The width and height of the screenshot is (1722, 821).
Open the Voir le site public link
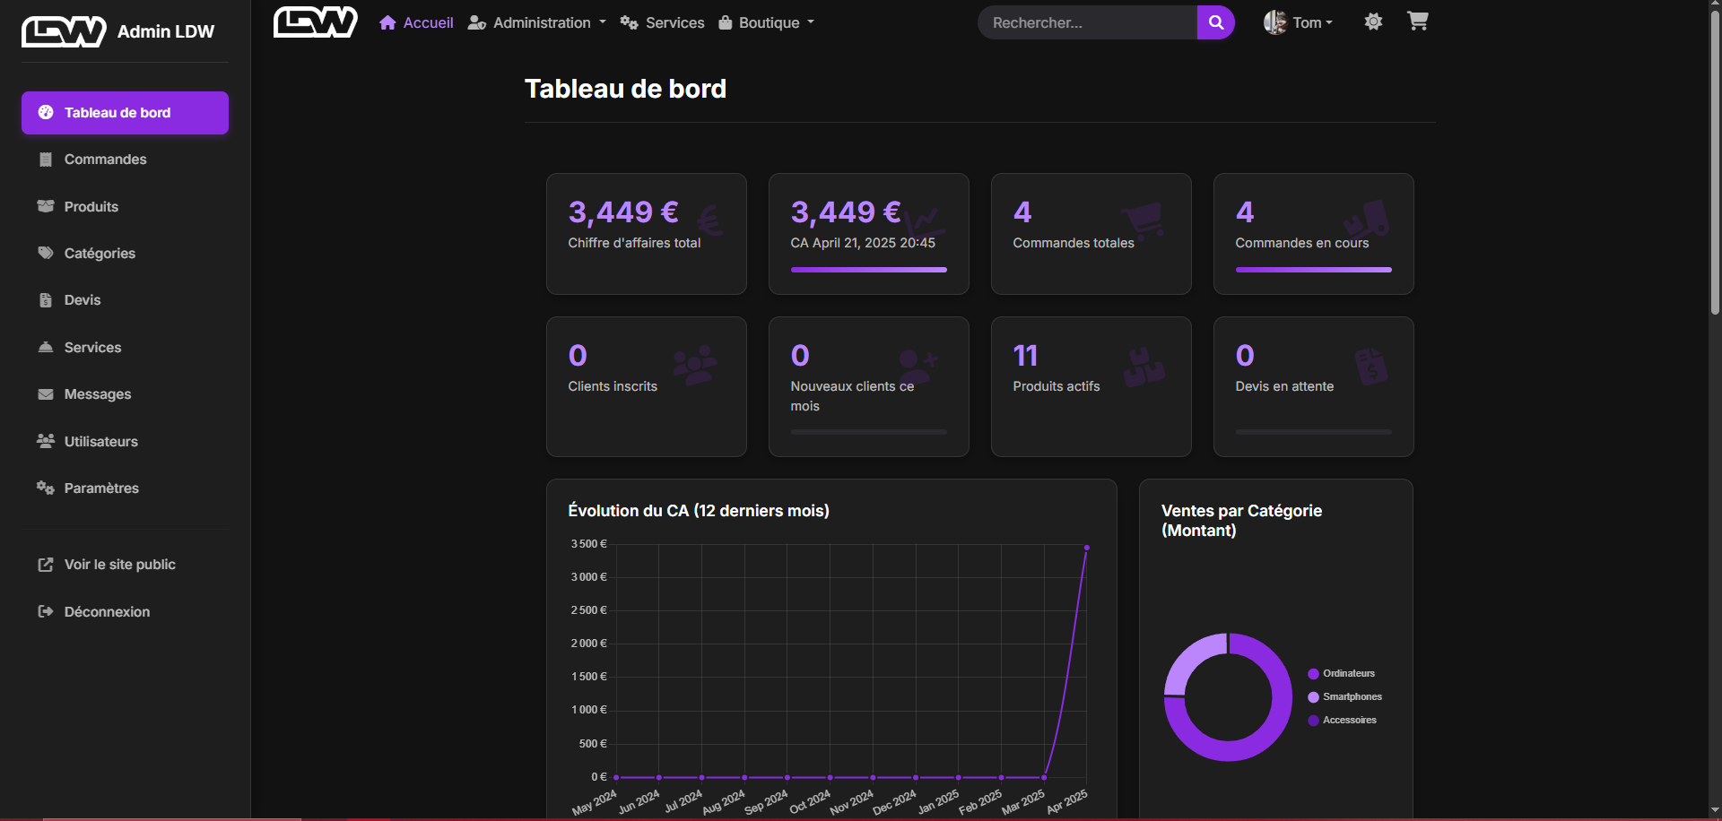(119, 565)
